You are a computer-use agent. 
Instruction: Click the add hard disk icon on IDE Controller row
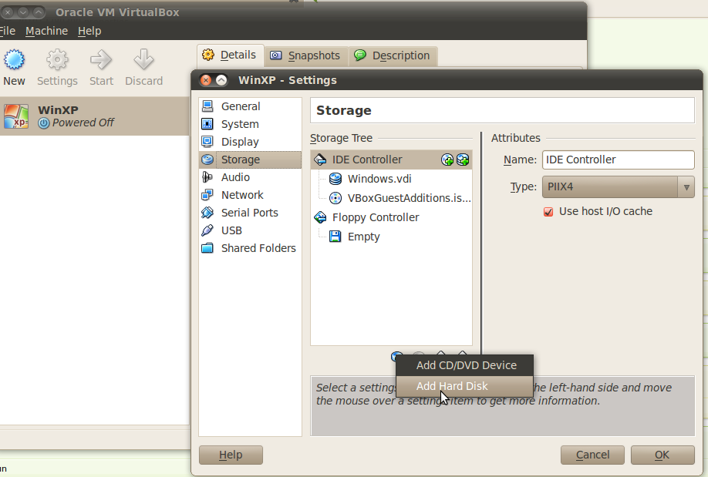pos(463,160)
